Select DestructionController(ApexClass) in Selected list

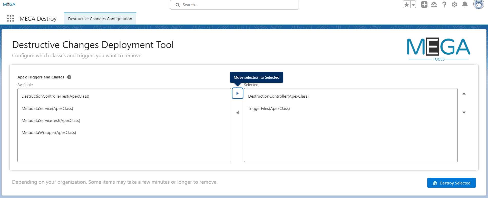pyautogui.click(x=351, y=96)
